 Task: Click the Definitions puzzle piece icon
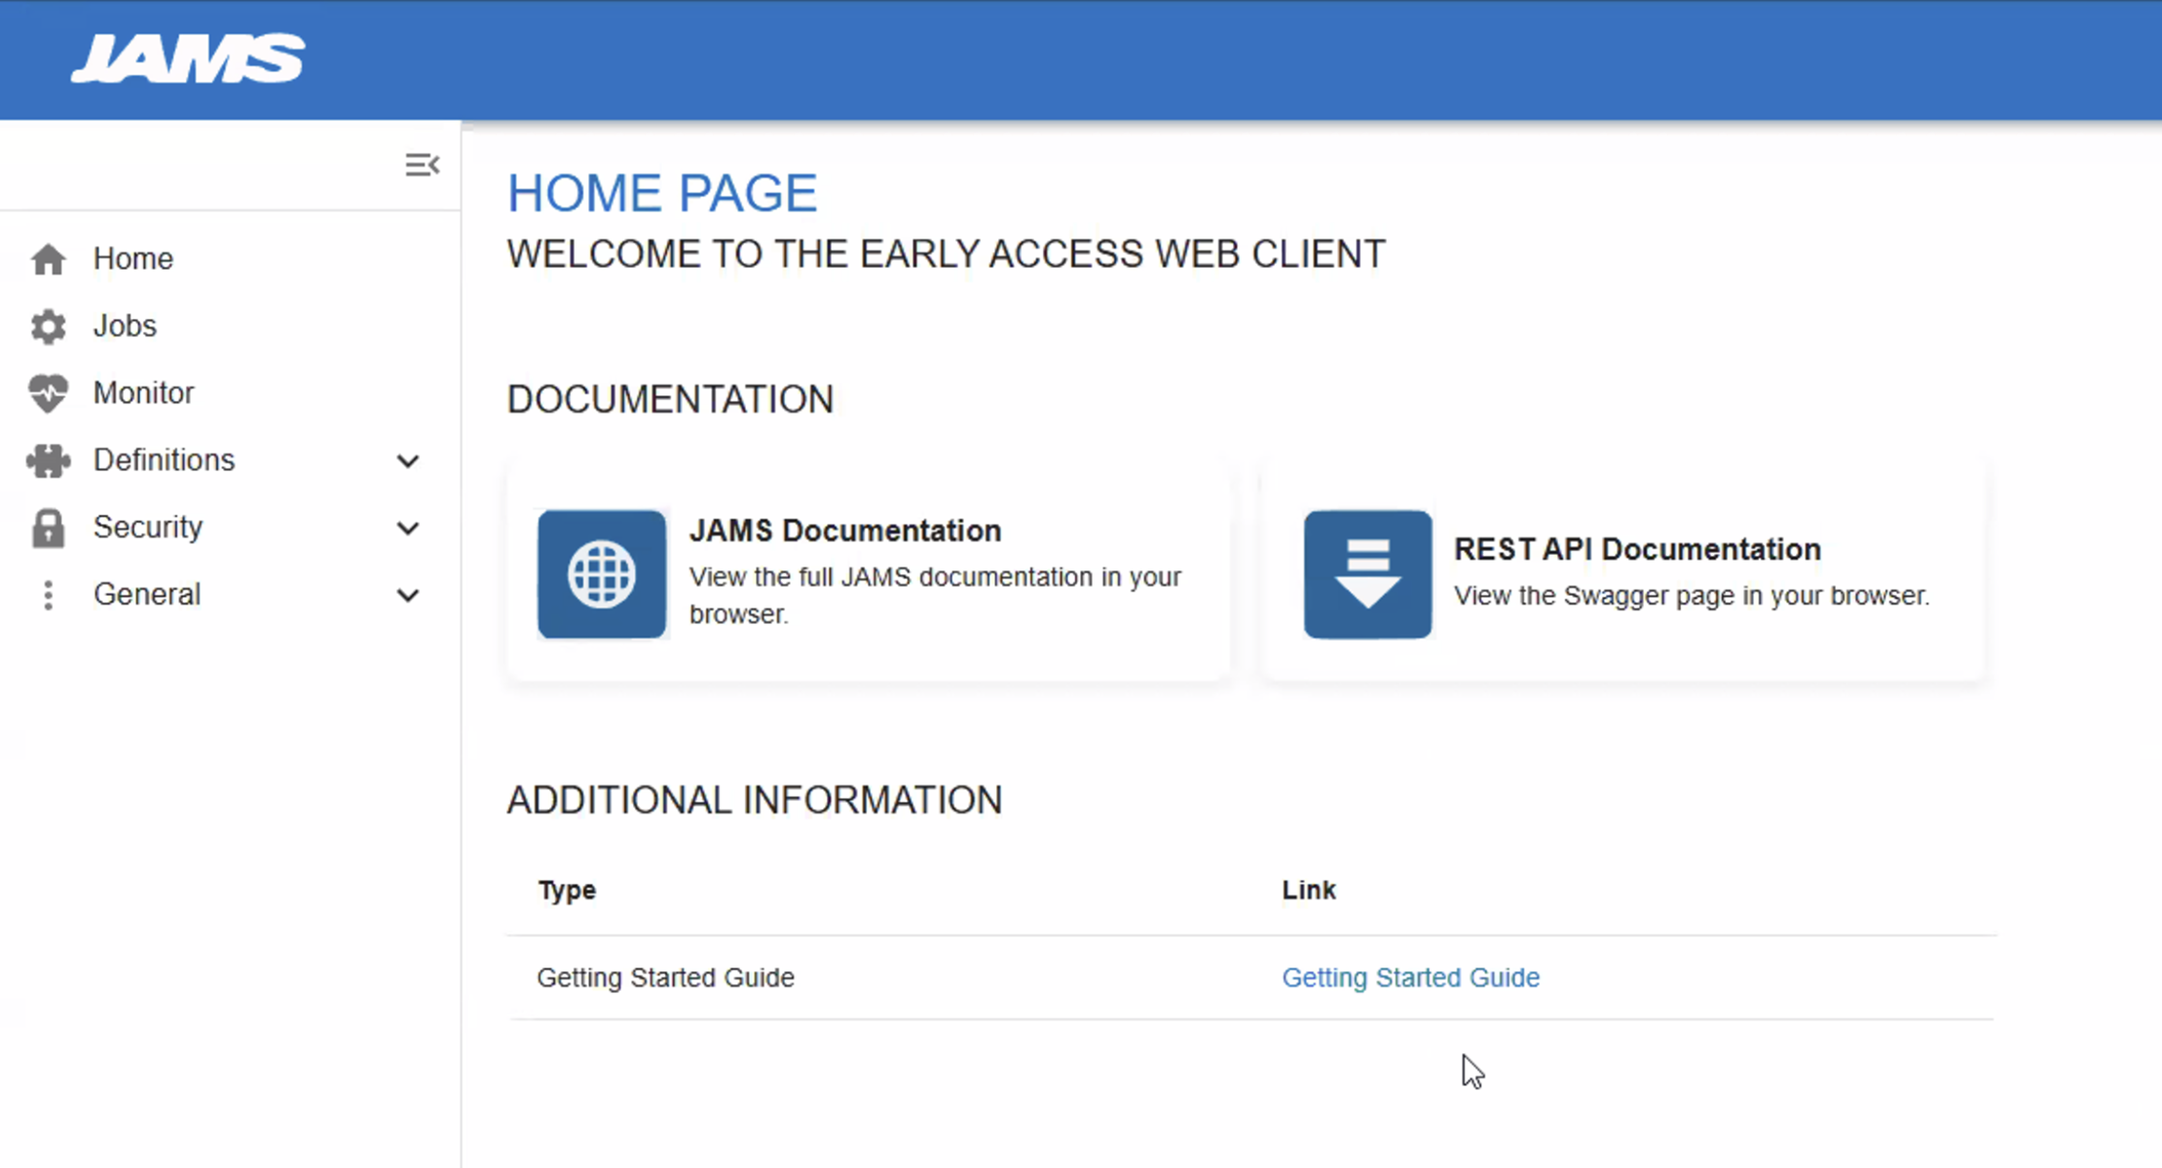[48, 460]
